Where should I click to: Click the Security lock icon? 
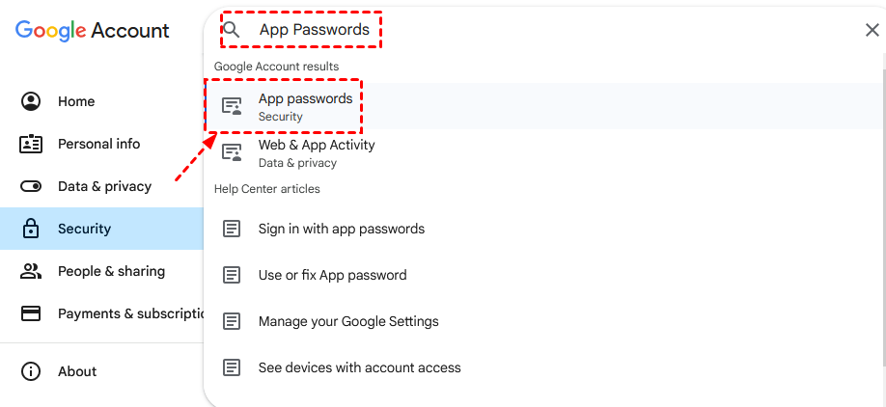click(x=31, y=229)
